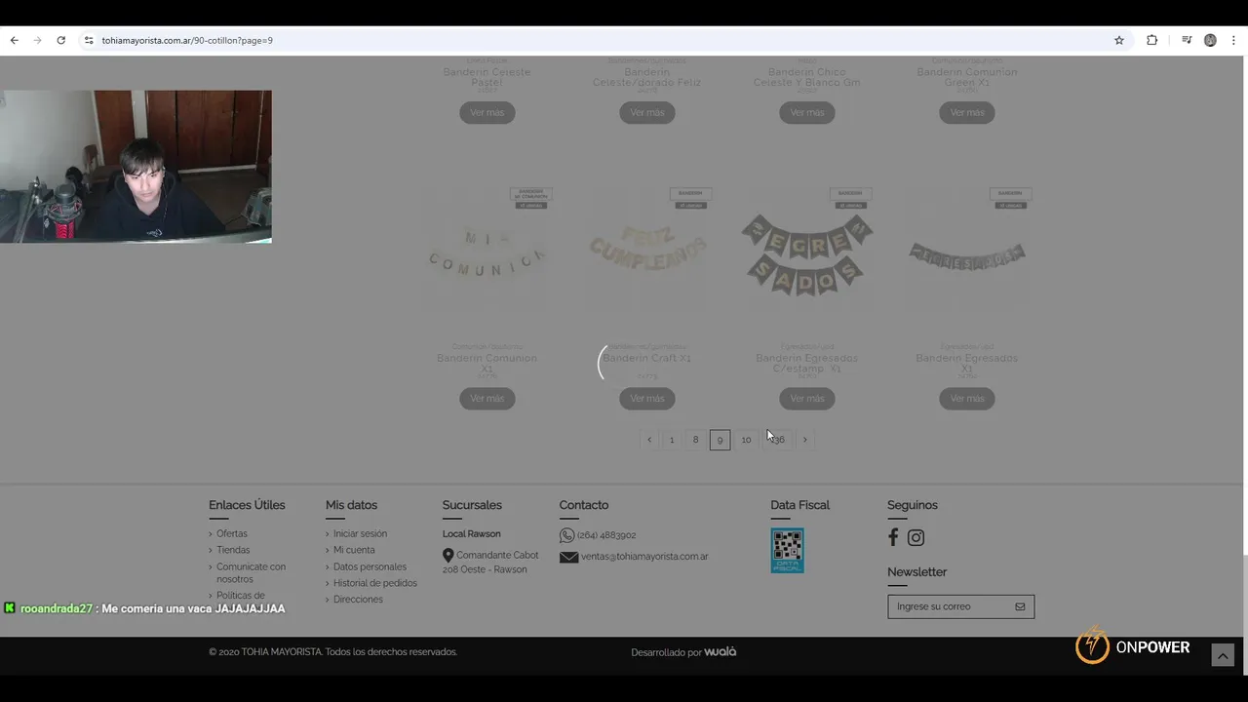1248x702 pixels.
Task: Open Banderin Comunion X1 product title
Action: pyautogui.click(x=487, y=363)
